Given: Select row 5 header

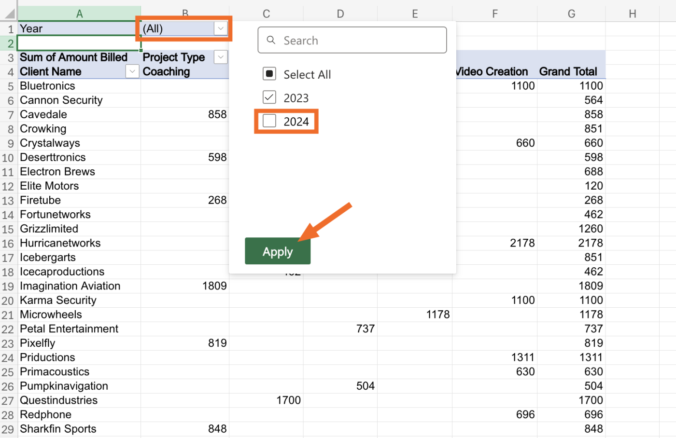Looking at the screenshot, I should pyautogui.click(x=9, y=86).
